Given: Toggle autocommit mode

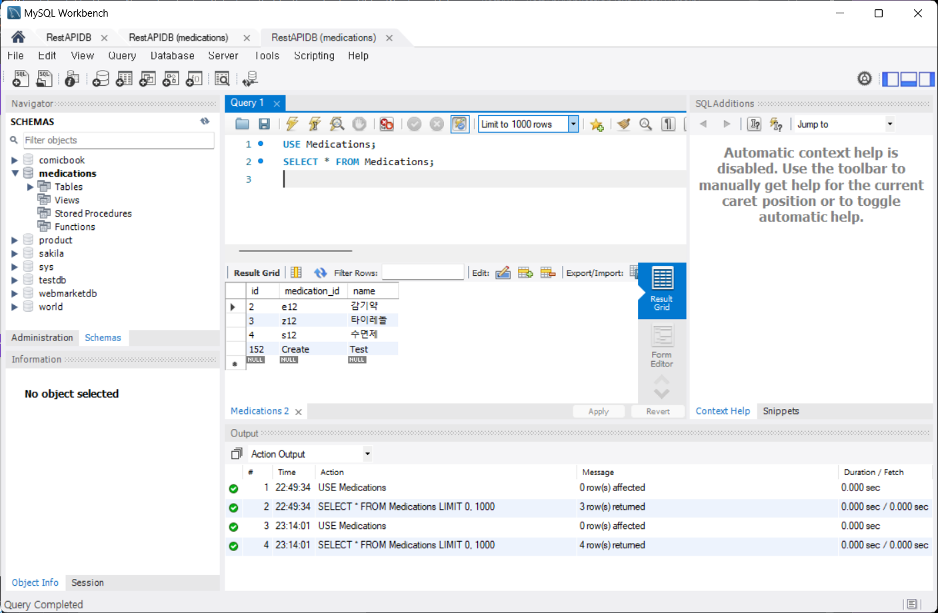Looking at the screenshot, I should pyautogui.click(x=460, y=124).
